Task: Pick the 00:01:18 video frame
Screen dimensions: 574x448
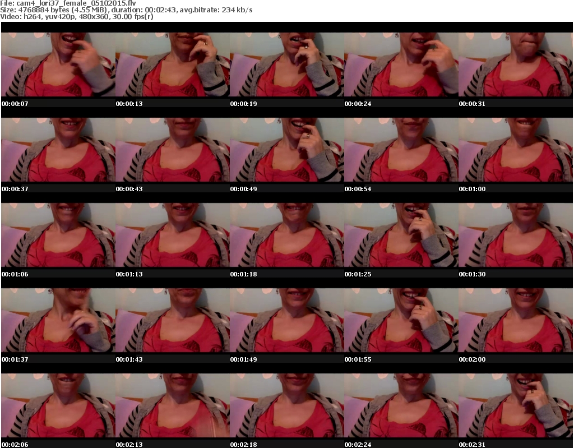Action: (x=287, y=235)
